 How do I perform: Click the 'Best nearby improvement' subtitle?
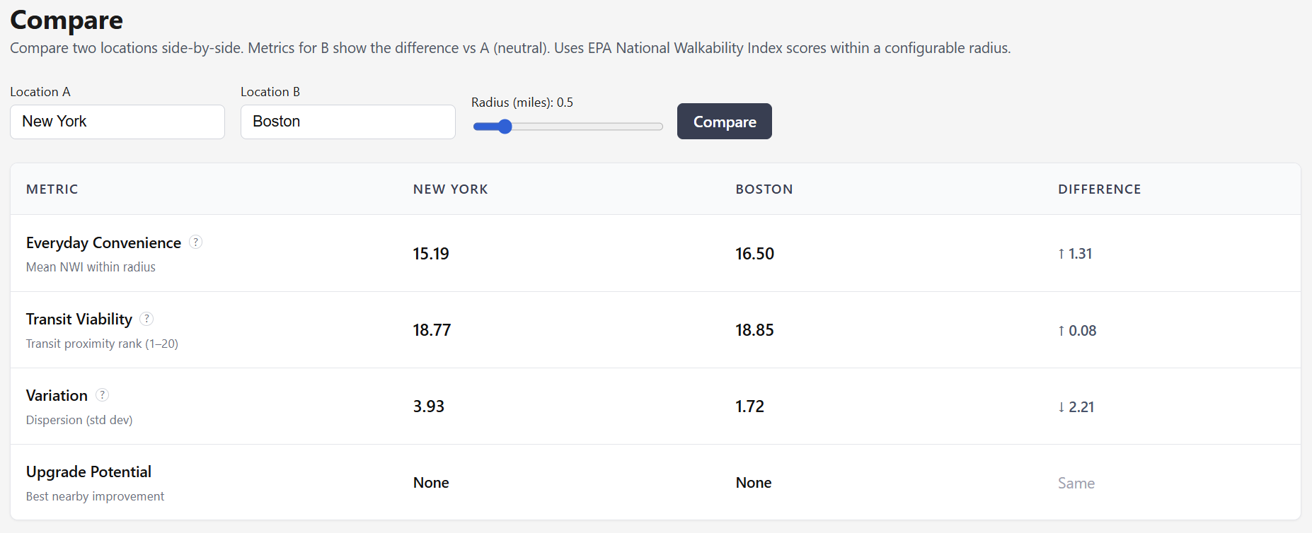pyautogui.click(x=95, y=496)
